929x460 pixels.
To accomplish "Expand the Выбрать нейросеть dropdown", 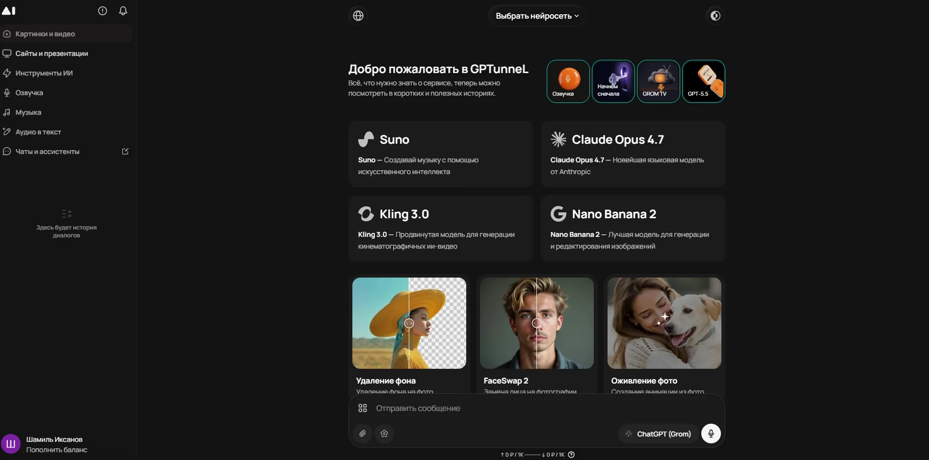I will coord(537,16).
